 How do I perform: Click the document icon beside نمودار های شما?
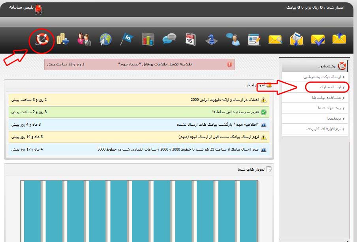click(269, 169)
